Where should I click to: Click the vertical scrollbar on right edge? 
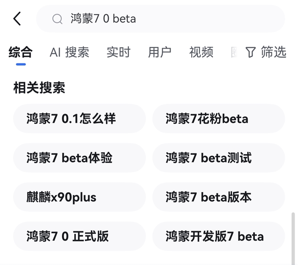click(x=293, y=238)
